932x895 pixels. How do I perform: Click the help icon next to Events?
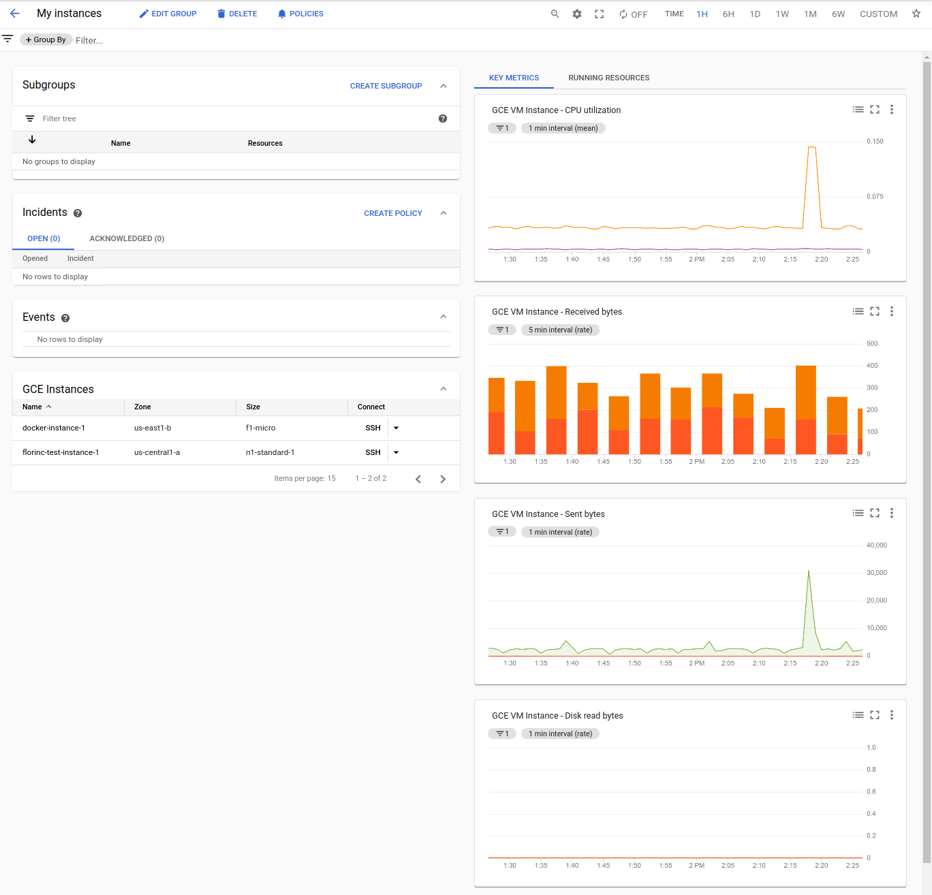[x=65, y=317]
